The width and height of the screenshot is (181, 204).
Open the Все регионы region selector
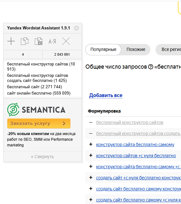168,50
